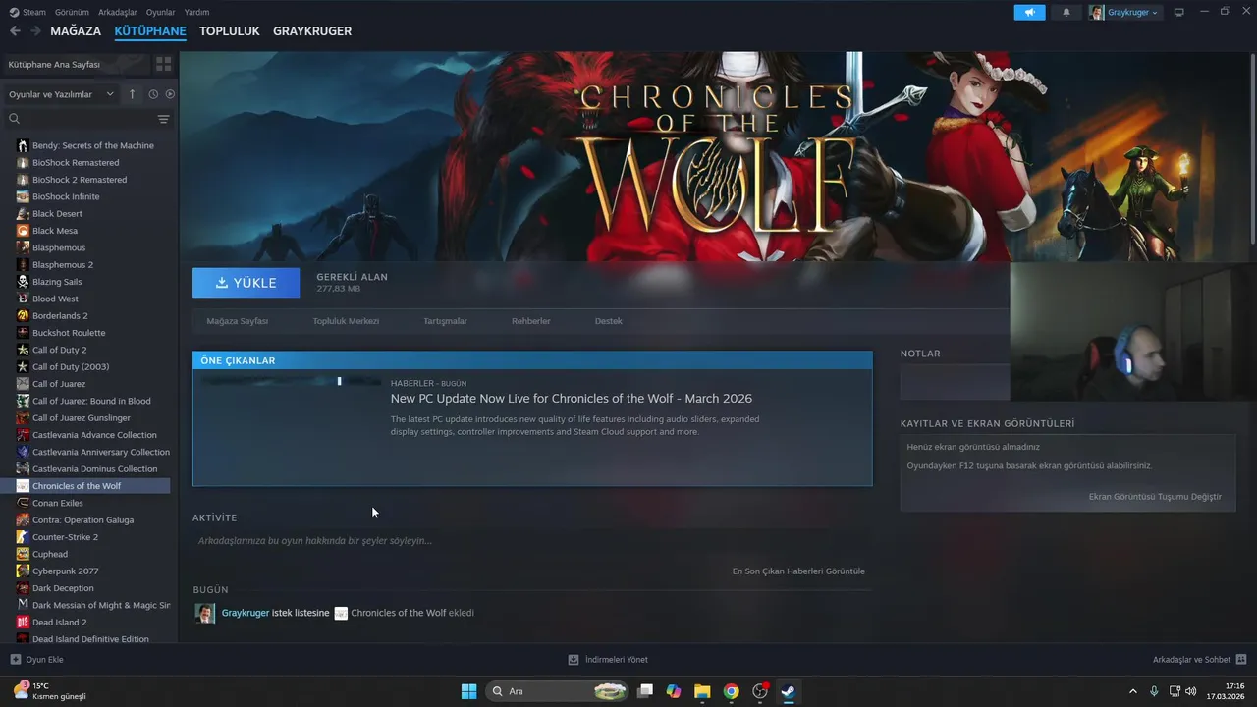Click Kütüphane Ana Sayfası button
This screenshot has height=707, width=1257.
(77, 64)
